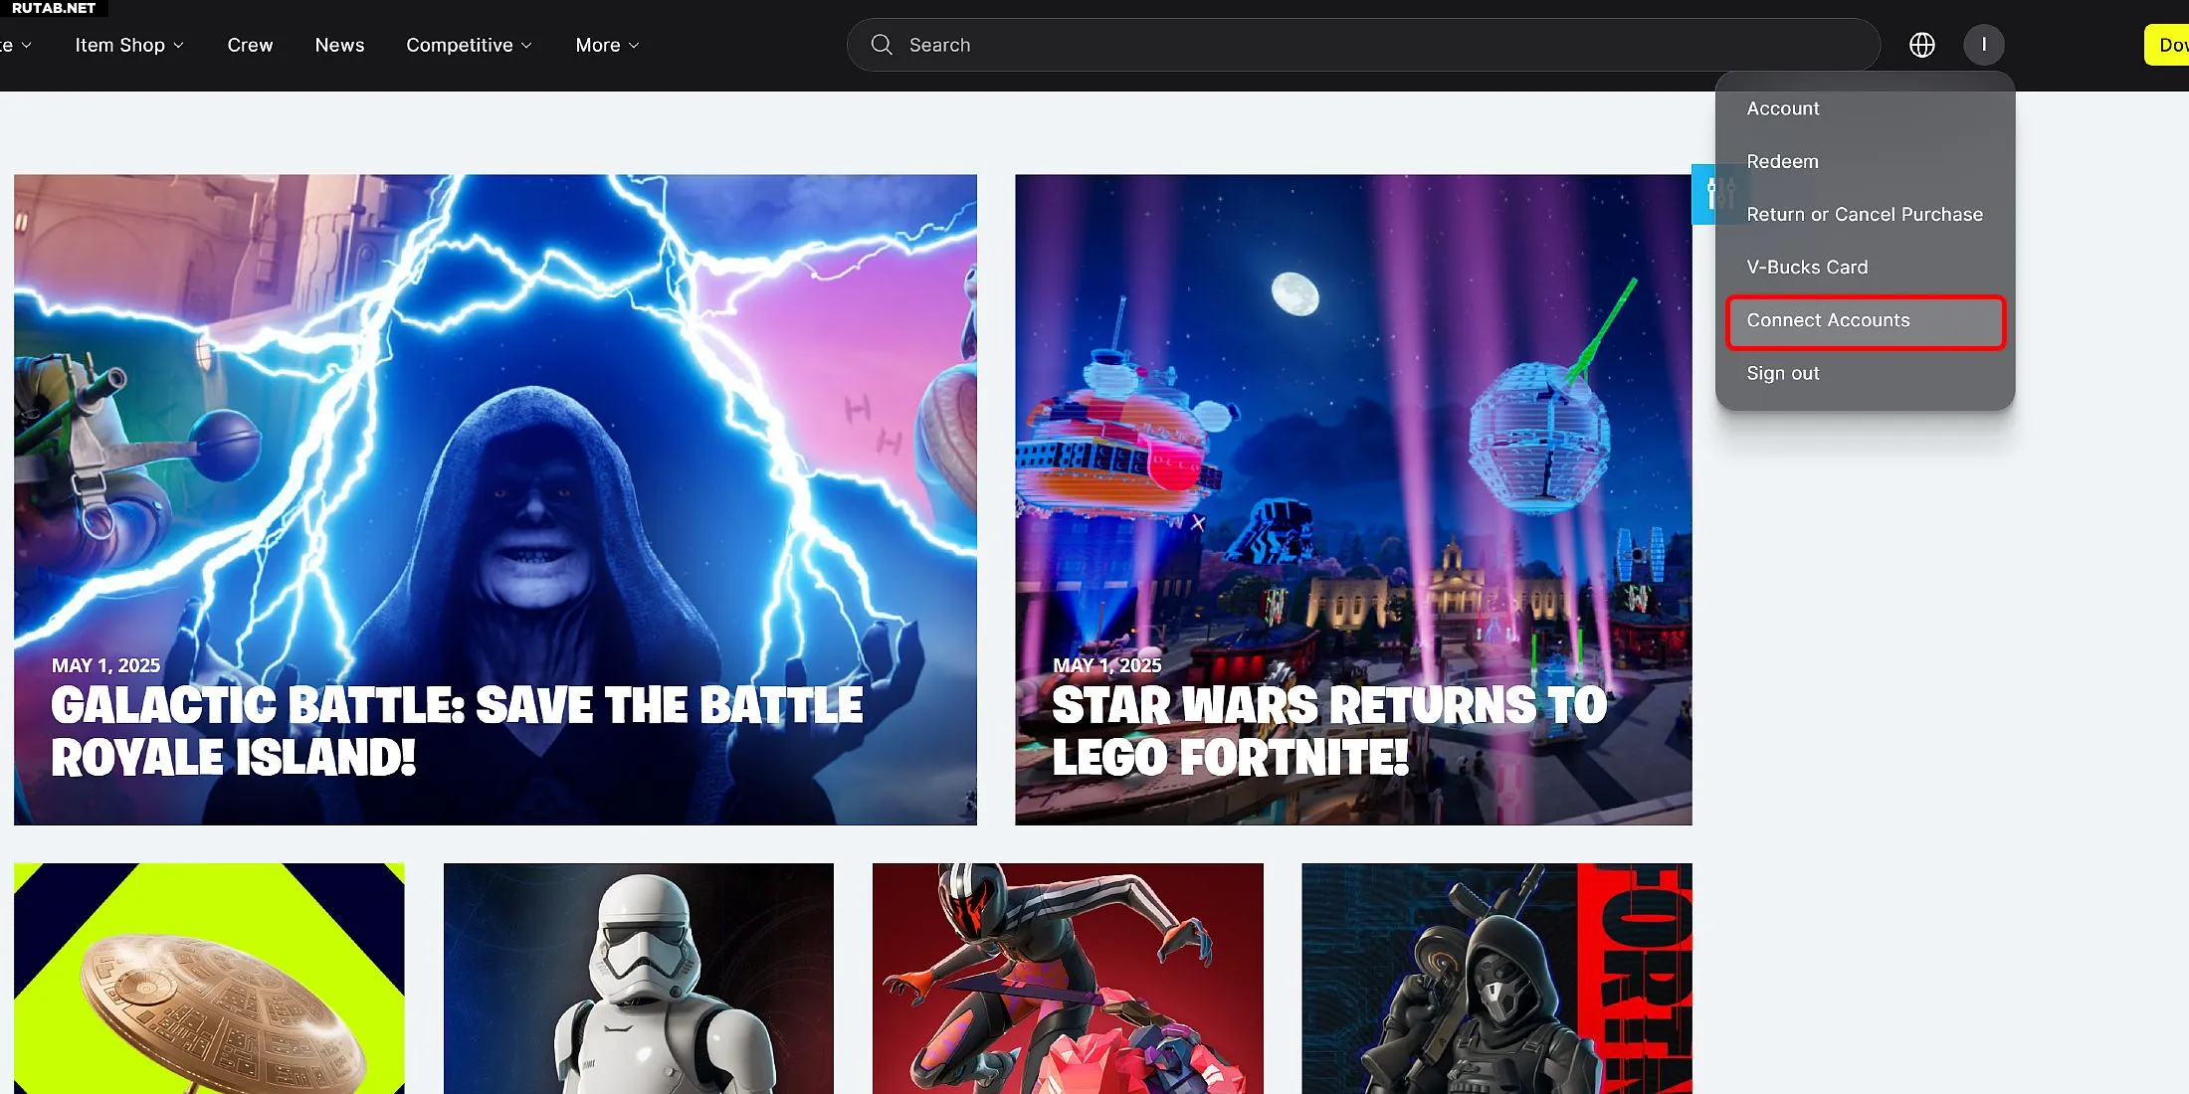Viewport: 2189px width, 1094px height.
Task: Click the search magnifier icon
Action: click(x=882, y=45)
